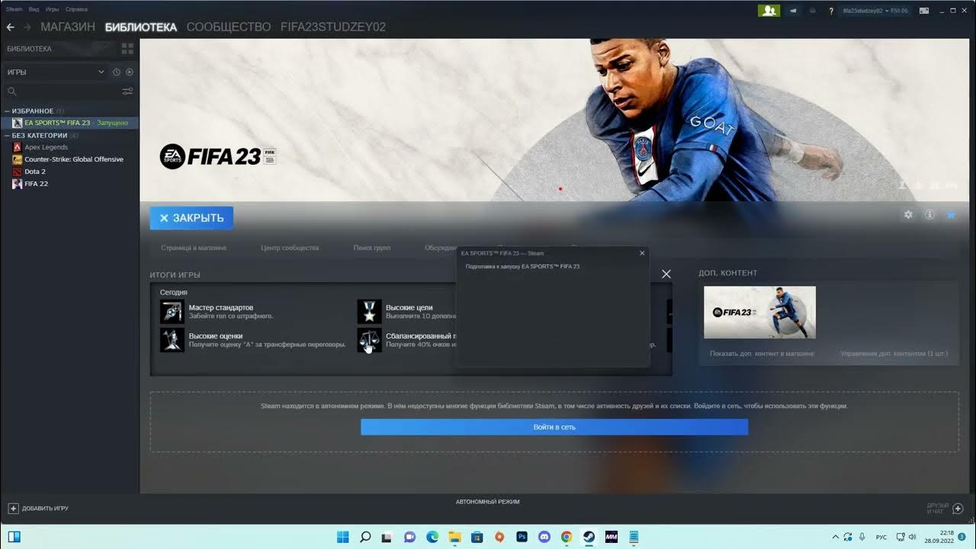Open File Explorer on the taskbar

click(x=454, y=537)
